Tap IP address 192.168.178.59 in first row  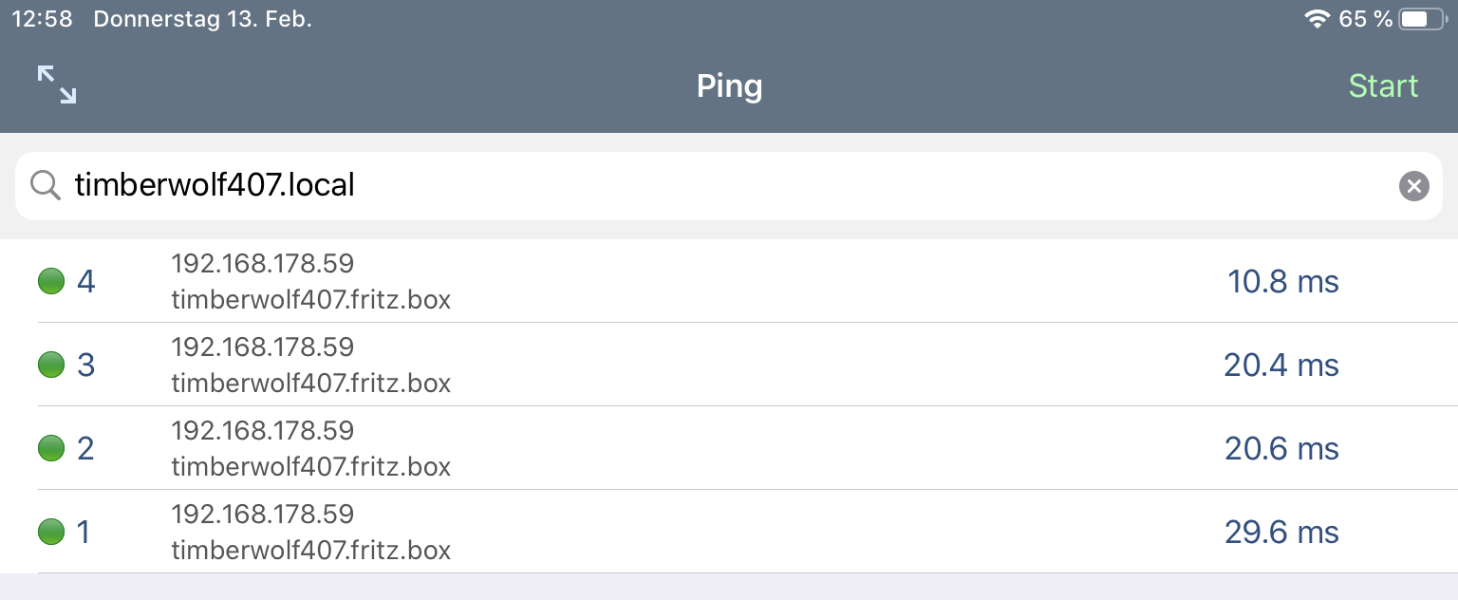coord(263,263)
